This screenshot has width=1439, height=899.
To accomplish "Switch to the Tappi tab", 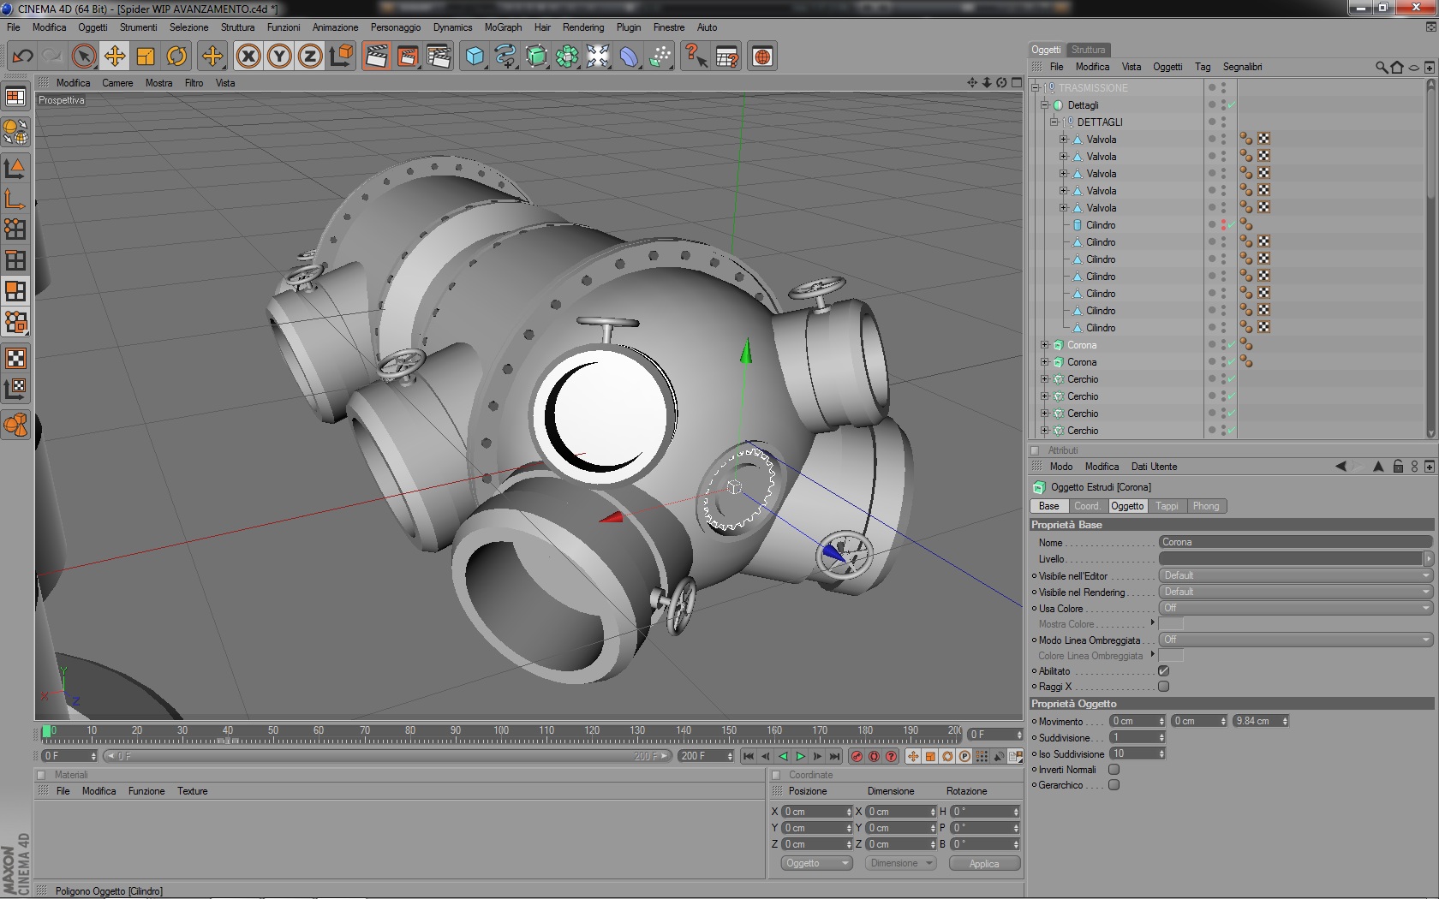I will coord(1167,506).
